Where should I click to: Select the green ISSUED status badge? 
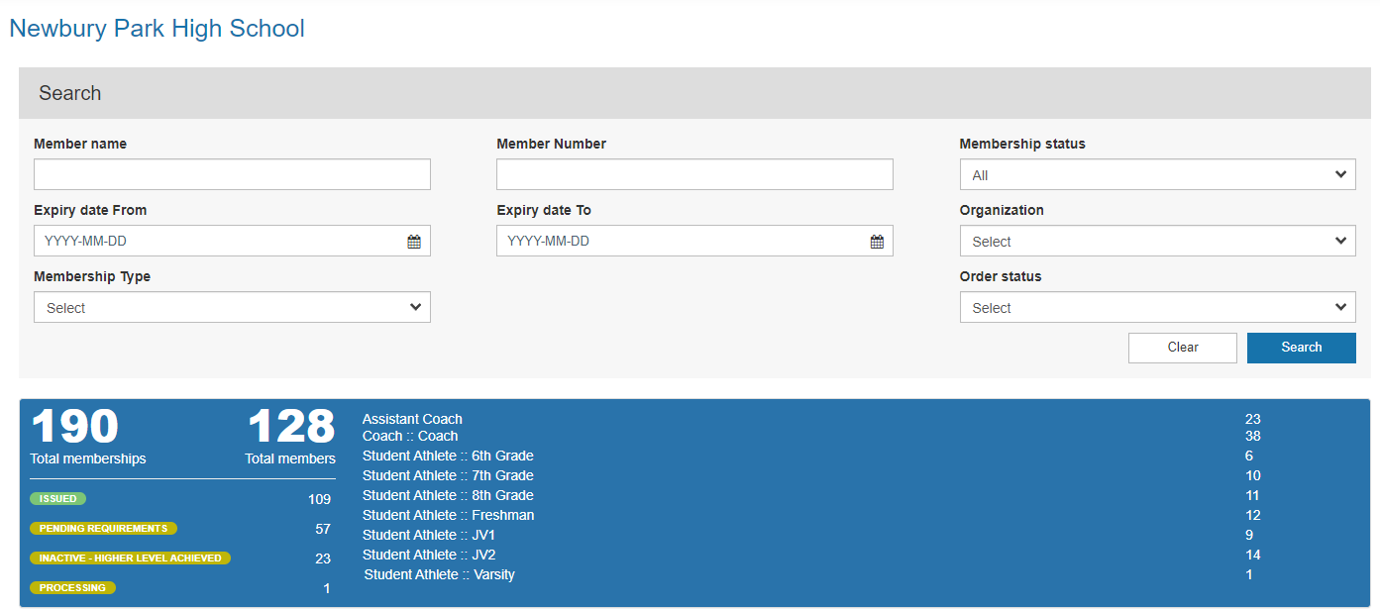point(58,499)
